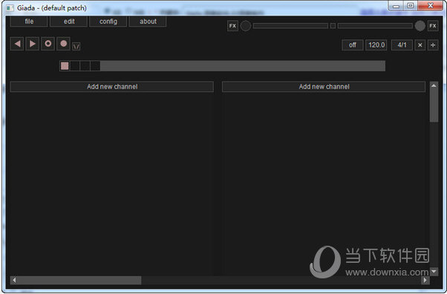Toggle the in-to-out monitor checkbox
This screenshot has height=294, width=447.
333,26
